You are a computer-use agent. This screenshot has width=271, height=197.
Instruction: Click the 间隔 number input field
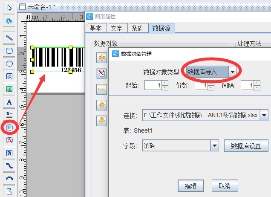tap(247, 85)
